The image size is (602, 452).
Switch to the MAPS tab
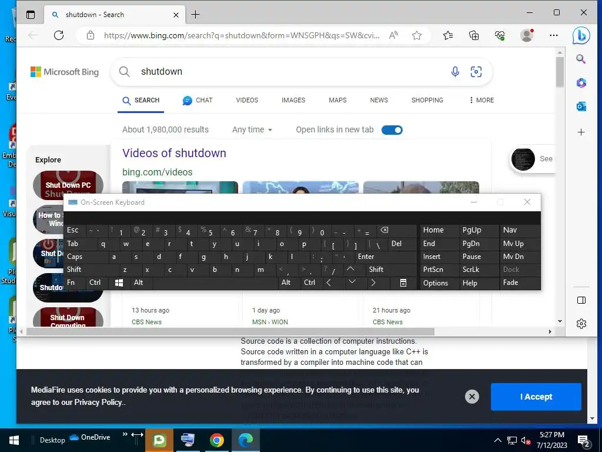tap(337, 100)
